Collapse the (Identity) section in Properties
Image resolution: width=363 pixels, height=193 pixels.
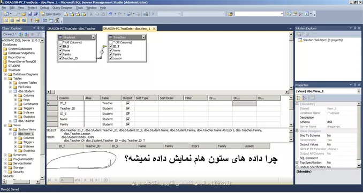click(297, 104)
